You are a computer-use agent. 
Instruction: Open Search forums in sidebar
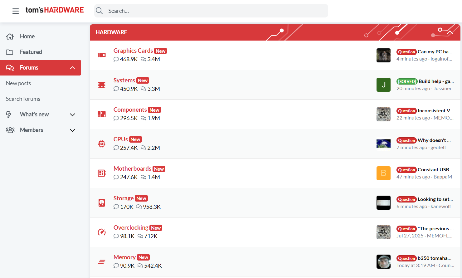click(23, 99)
